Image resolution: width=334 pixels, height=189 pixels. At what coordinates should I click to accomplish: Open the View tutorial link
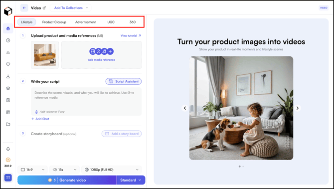[x=131, y=35]
